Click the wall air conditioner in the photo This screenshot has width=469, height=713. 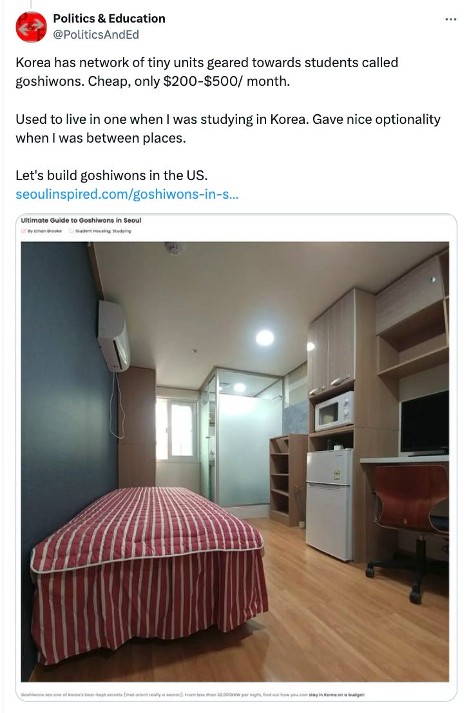[113, 336]
